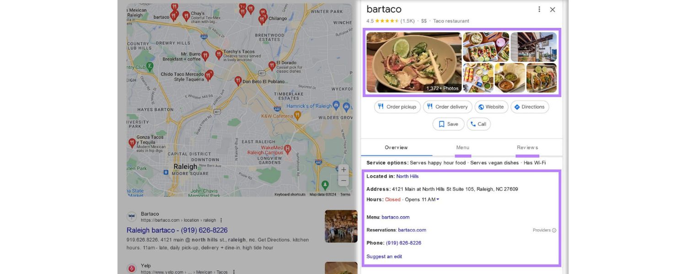This screenshot has width=686, height=274.
Task: Open the Raleigh bartaco search result link
Action: click(x=177, y=230)
